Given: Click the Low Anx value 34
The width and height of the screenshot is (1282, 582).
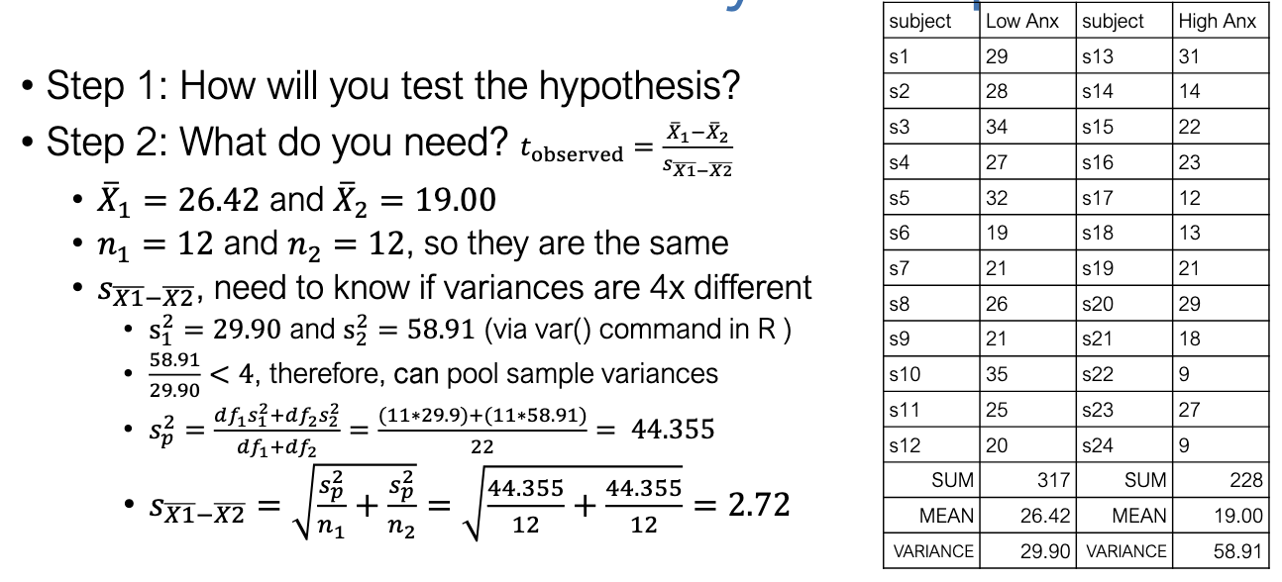Looking at the screenshot, I should click(x=998, y=128).
